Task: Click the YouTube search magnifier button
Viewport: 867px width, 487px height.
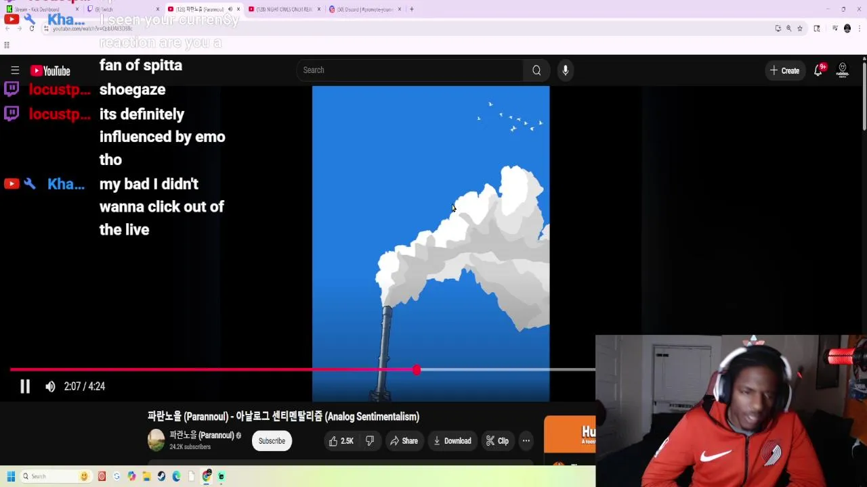Action: click(536, 70)
